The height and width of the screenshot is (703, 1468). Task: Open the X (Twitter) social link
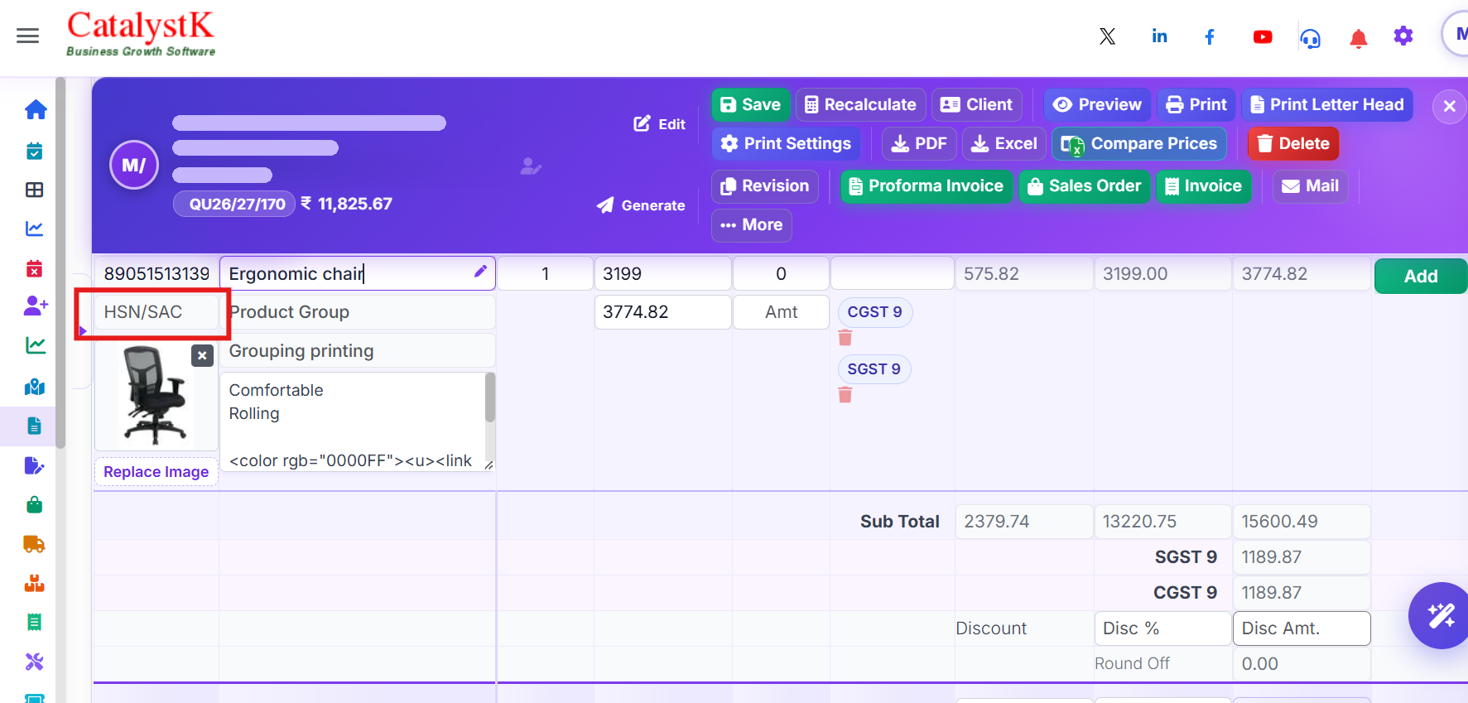[1107, 36]
